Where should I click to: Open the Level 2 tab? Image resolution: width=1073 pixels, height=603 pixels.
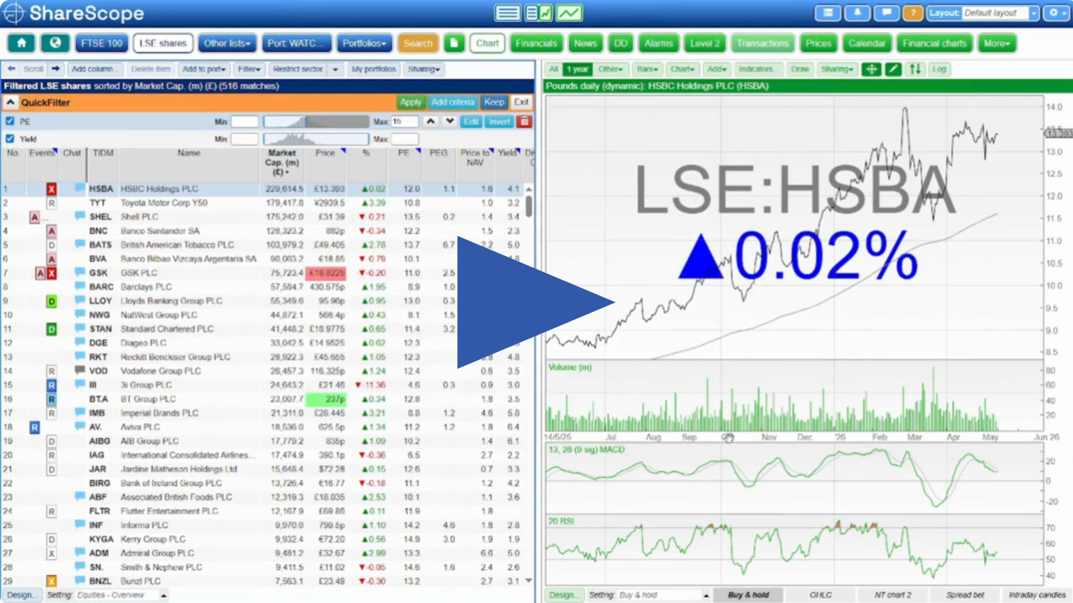[x=705, y=43]
